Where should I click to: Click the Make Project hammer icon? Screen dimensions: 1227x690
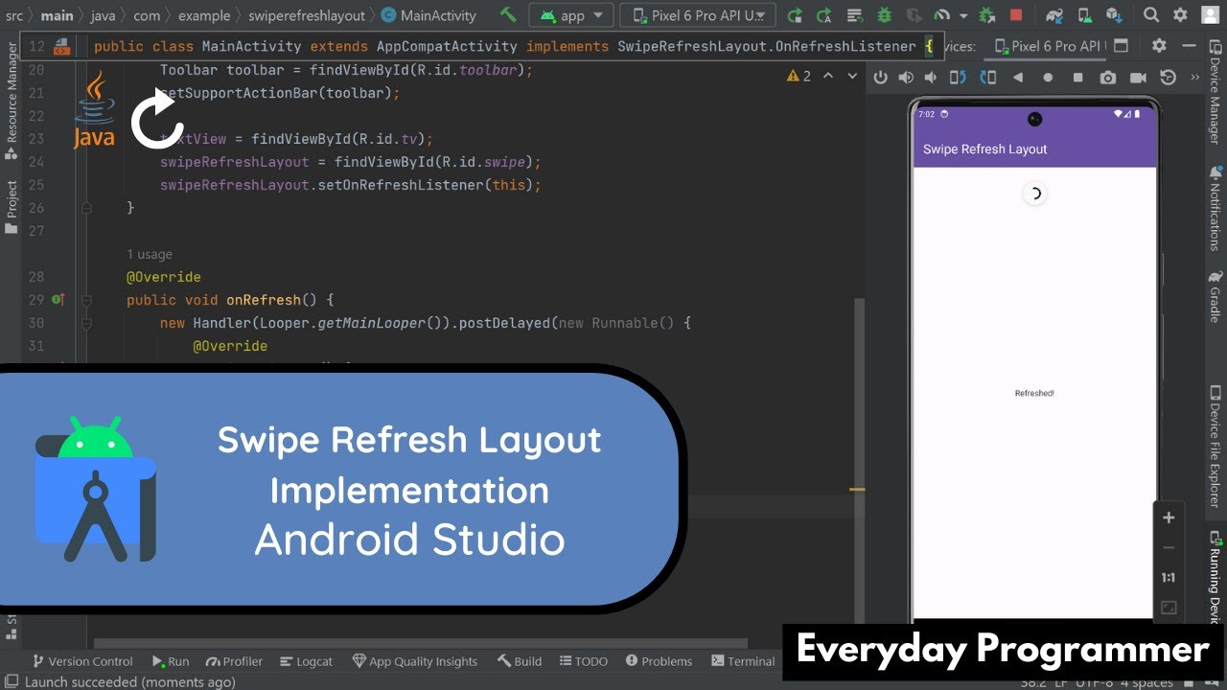508,15
